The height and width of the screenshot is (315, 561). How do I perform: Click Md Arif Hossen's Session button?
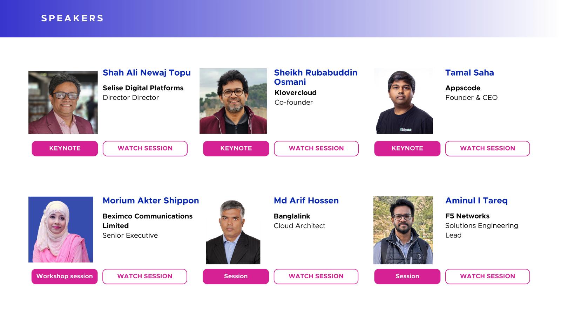point(236,276)
